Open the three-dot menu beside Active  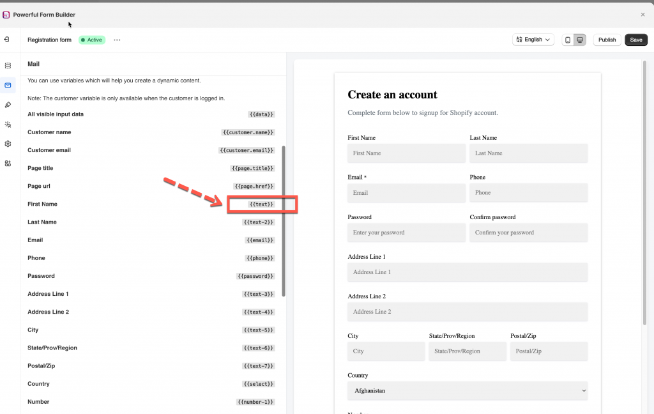(x=117, y=40)
